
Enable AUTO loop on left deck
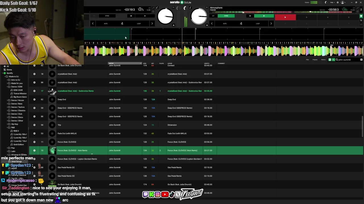click(106, 24)
